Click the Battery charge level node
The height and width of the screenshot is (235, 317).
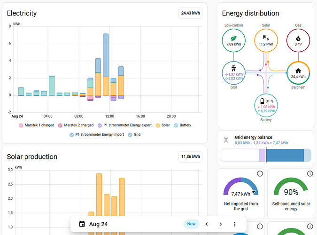pos(266,105)
